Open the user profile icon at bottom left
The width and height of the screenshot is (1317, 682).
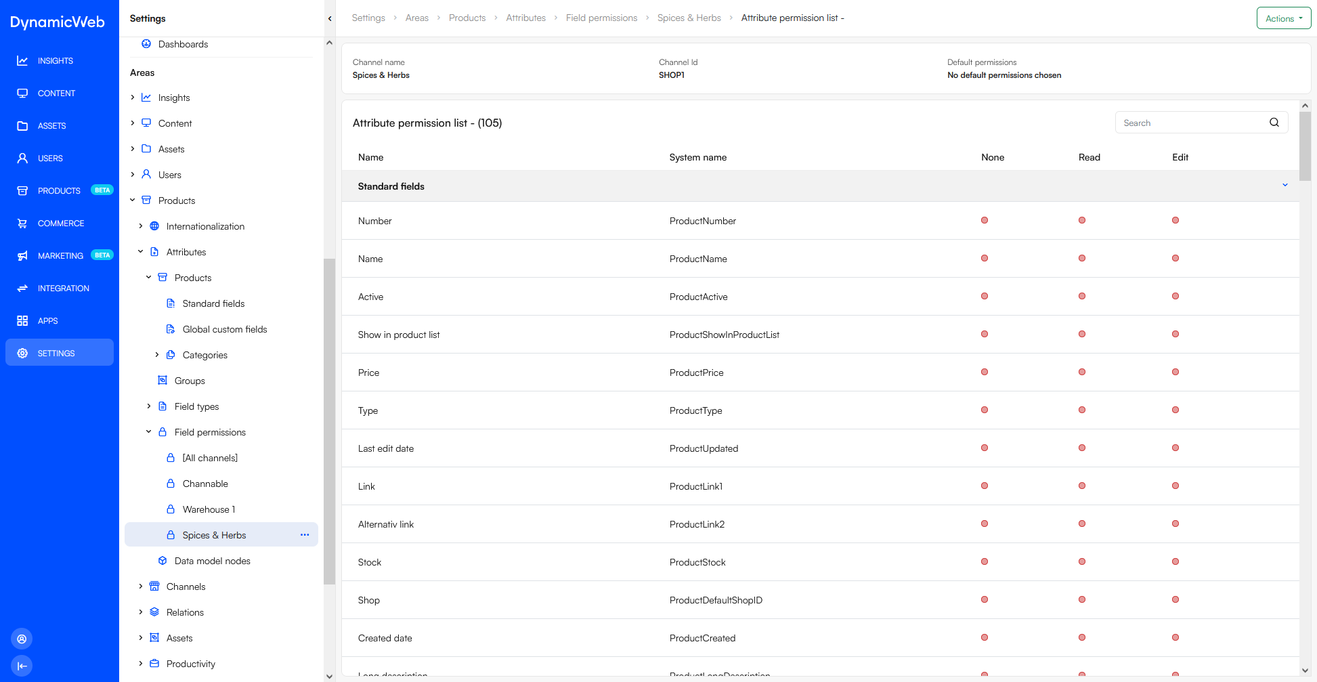tap(22, 639)
